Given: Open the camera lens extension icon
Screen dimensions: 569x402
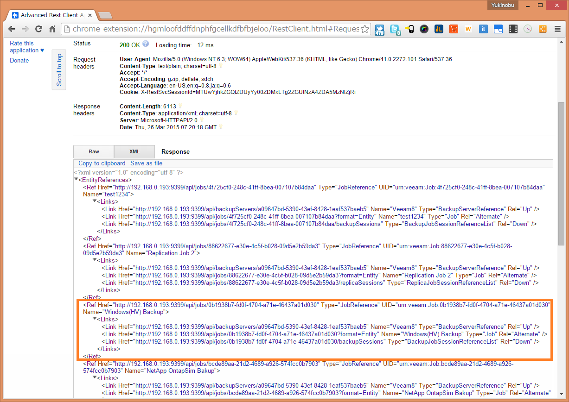Looking at the screenshot, I should 424,29.
